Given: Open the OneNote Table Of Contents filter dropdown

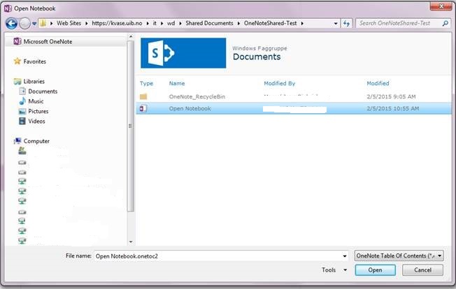Looking at the screenshot, I should pos(399,256).
